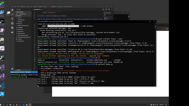Click the taskbar search icon
The image size is (189, 106).
tap(4, 105)
